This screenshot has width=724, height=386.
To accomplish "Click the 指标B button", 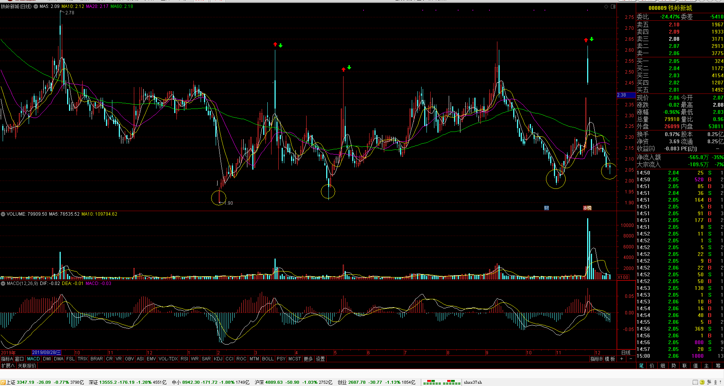I will click(x=597, y=359).
